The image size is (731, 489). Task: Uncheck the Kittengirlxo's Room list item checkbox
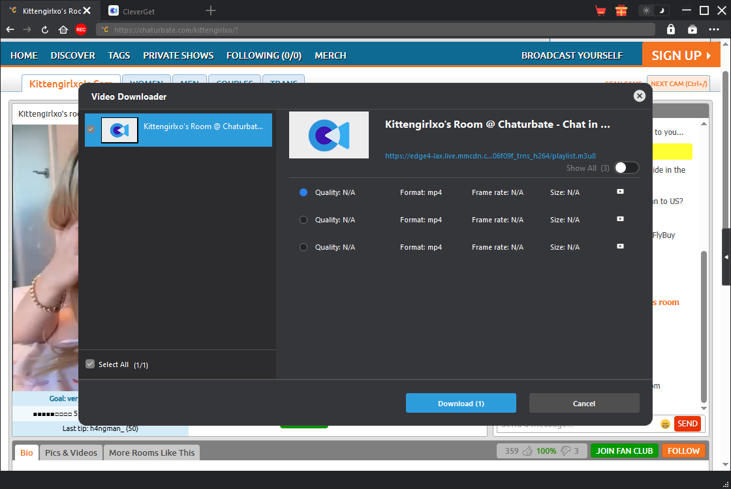tap(91, 130)
